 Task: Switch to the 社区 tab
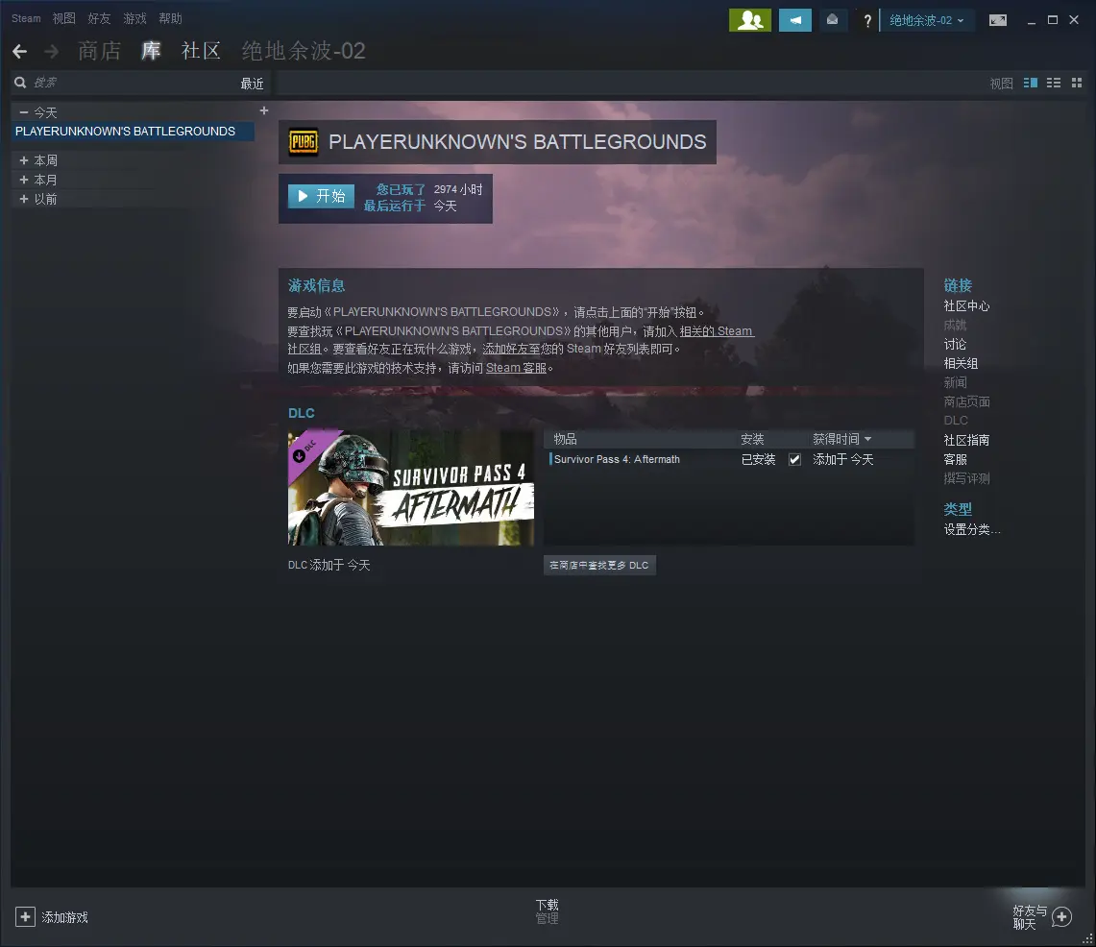tap(202, 50)
